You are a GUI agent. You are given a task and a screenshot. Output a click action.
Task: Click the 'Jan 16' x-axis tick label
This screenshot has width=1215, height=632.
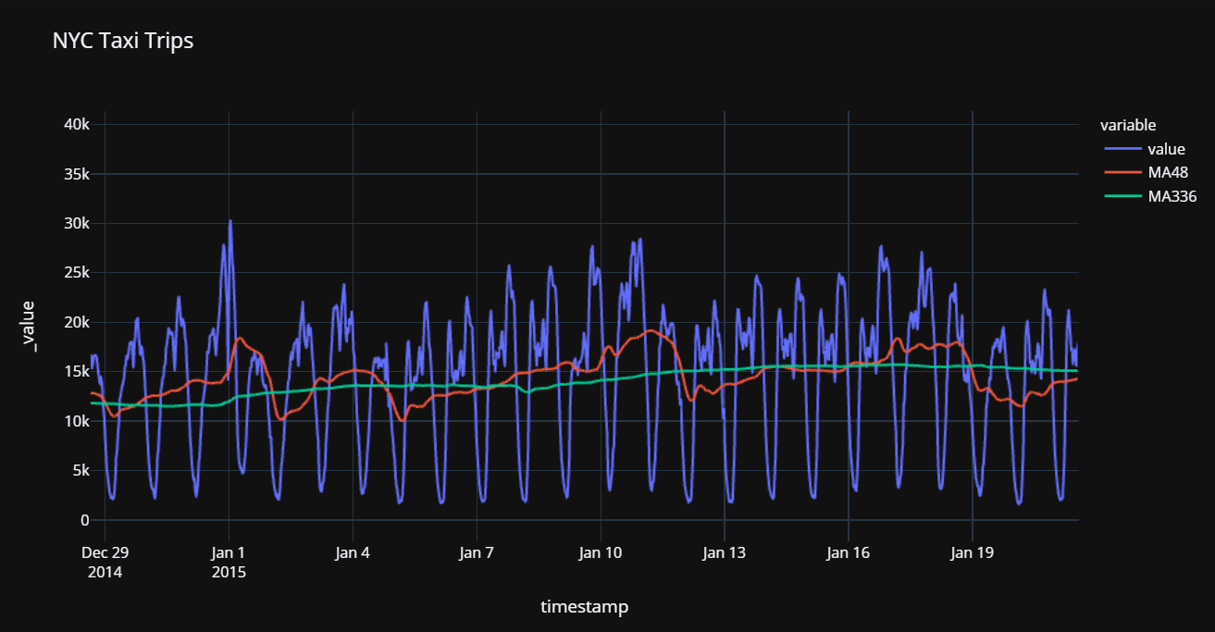(849, 553)
